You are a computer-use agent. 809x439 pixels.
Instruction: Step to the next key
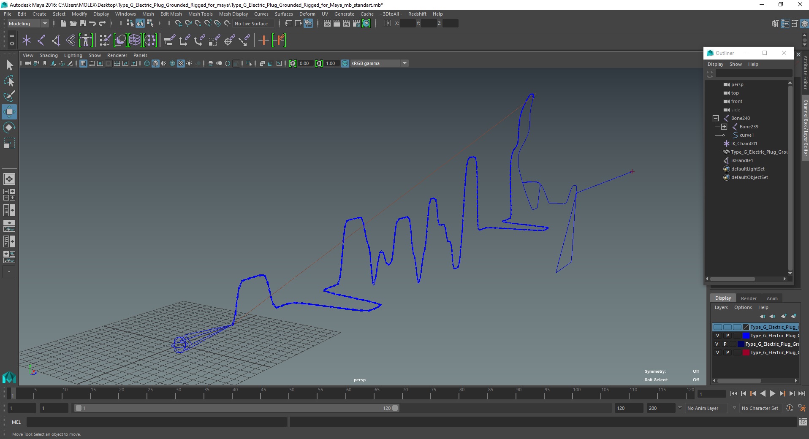coord(782,393)
